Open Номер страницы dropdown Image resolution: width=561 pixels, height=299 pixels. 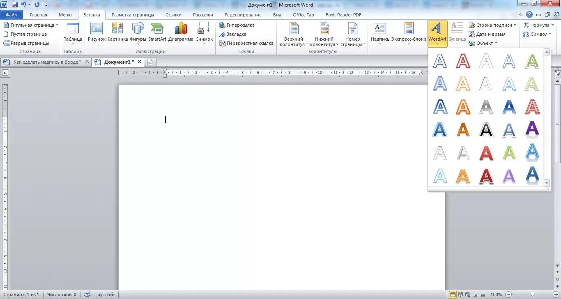(352, 34)
